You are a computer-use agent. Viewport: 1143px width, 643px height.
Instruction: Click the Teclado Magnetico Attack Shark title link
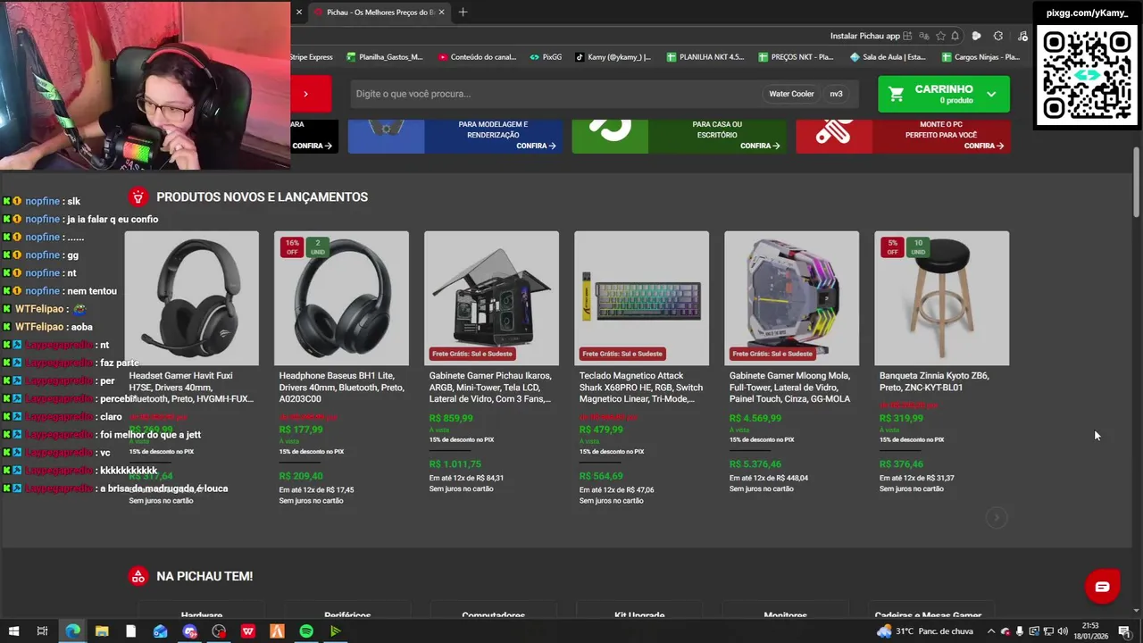click(641, 388)
